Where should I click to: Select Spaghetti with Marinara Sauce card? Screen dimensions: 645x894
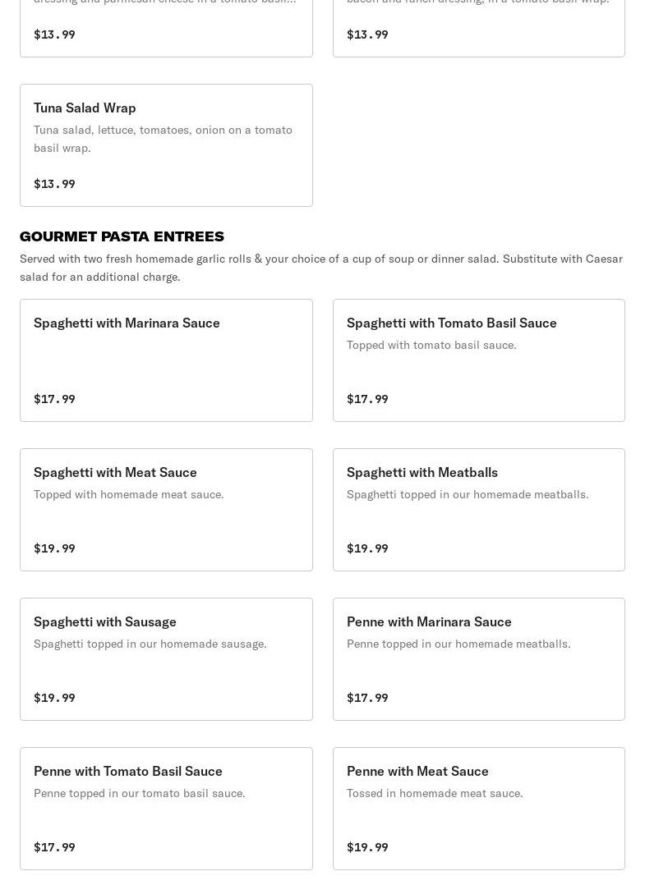(127, 323)
